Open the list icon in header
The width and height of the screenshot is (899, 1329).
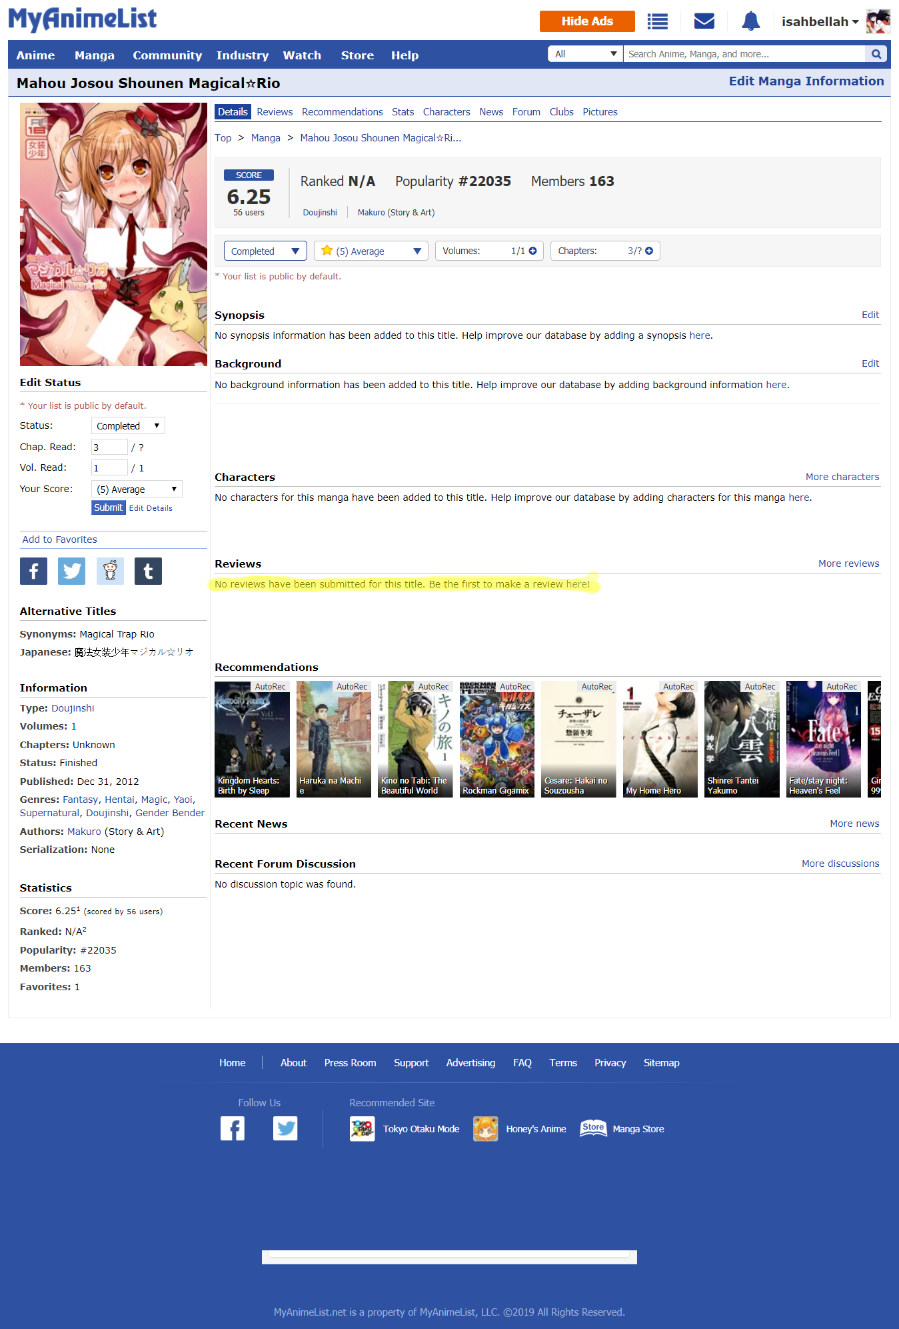pos(657,21)
